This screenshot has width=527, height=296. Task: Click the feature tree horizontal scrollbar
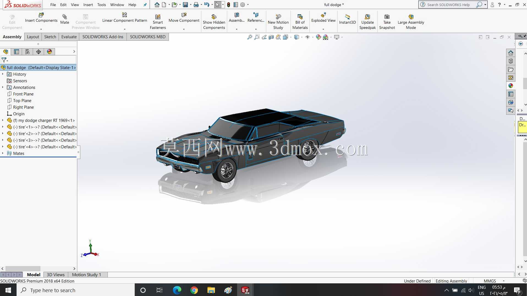tap(23, 268)
